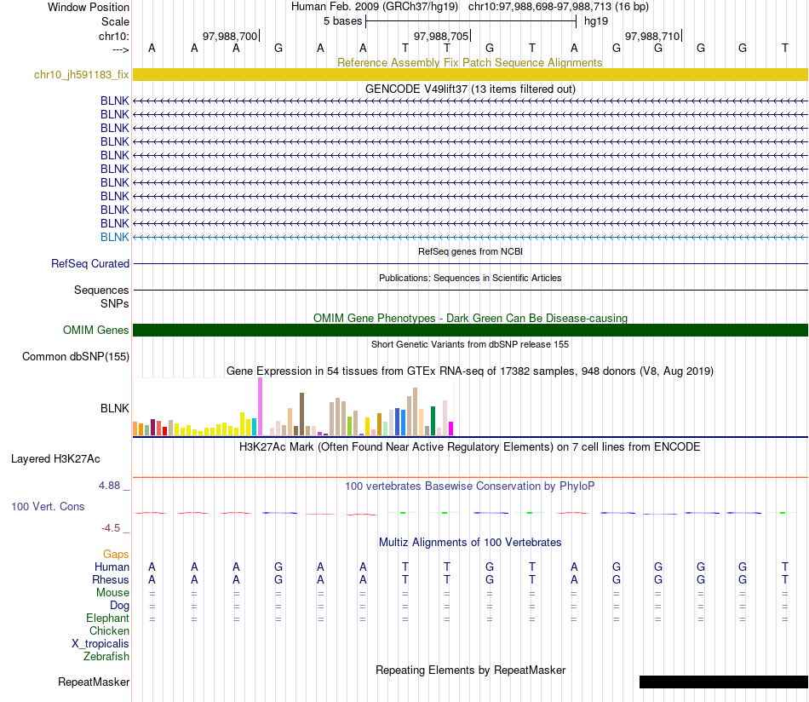Click the black RepeatMasker element block
809x702 pixels.
point(723,682)
